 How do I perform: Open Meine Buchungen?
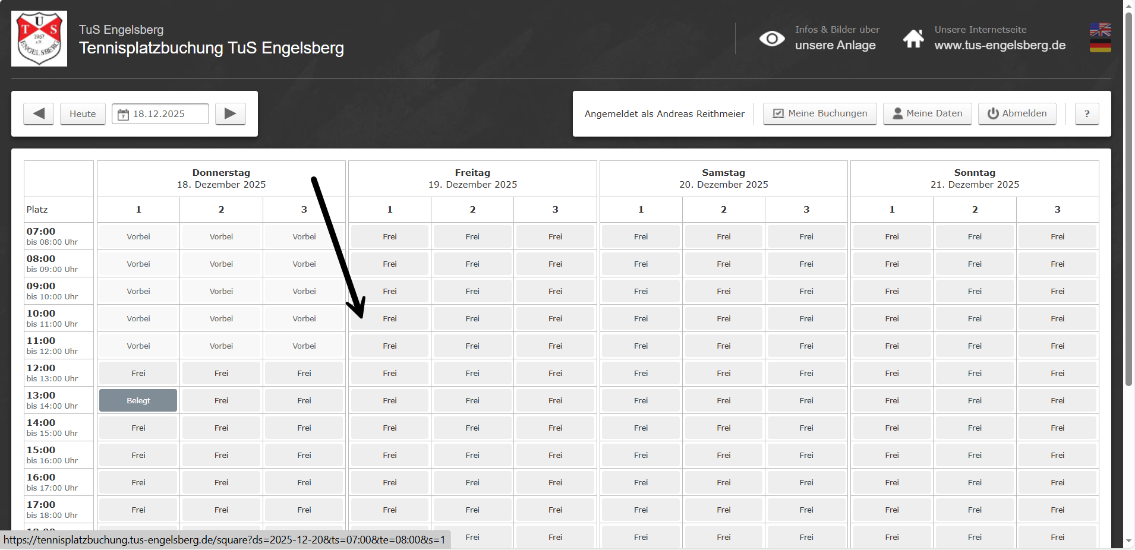[x=819, y=113]
